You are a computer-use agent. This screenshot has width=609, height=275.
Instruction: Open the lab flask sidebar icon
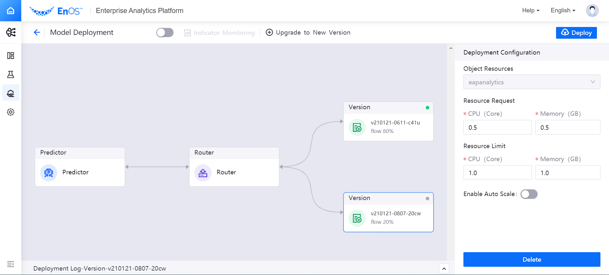coord(11,75)
